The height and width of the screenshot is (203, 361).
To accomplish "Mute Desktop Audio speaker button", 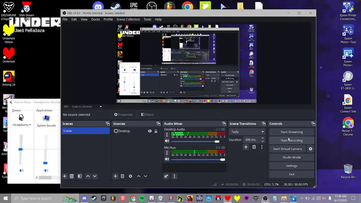I will tap(167, 141).
